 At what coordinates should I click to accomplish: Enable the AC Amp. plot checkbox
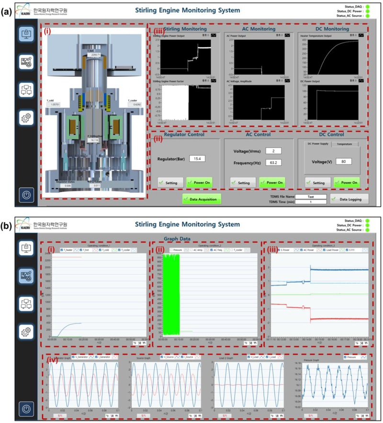(x=191, y=250)
